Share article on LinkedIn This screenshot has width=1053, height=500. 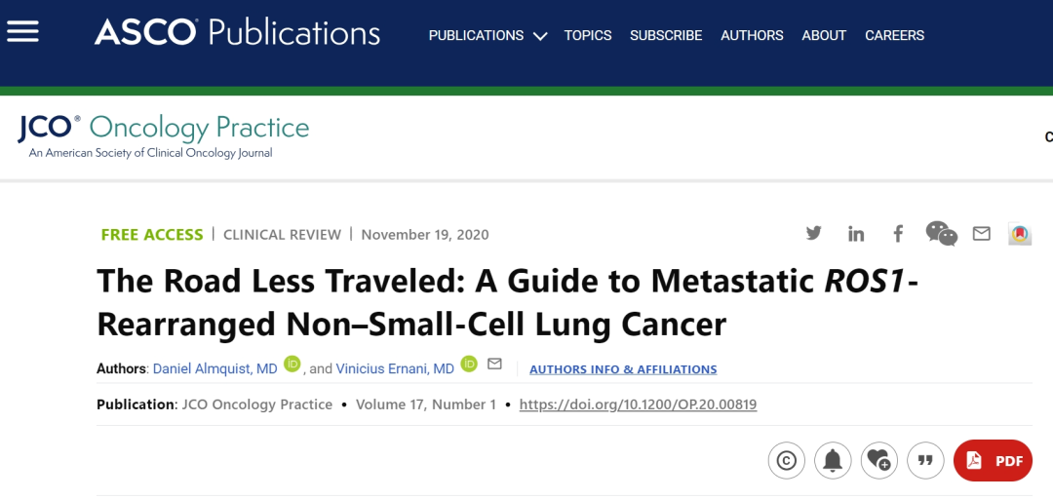coord(856,234)
